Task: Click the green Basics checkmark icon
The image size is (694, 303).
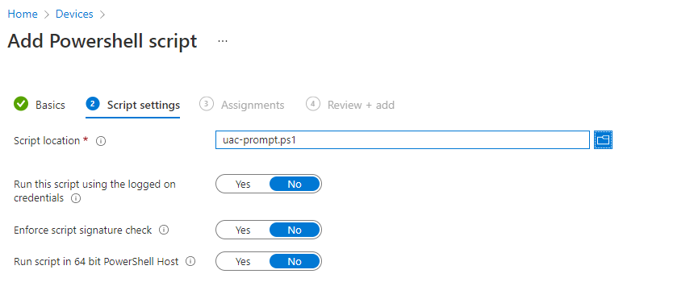Action: [x=21, y=104]
